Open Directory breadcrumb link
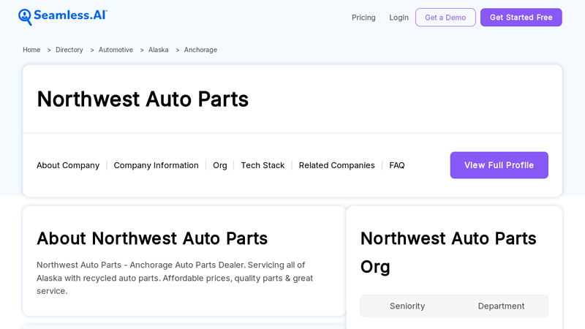The image size is (585, 329). tap(69, 50)
